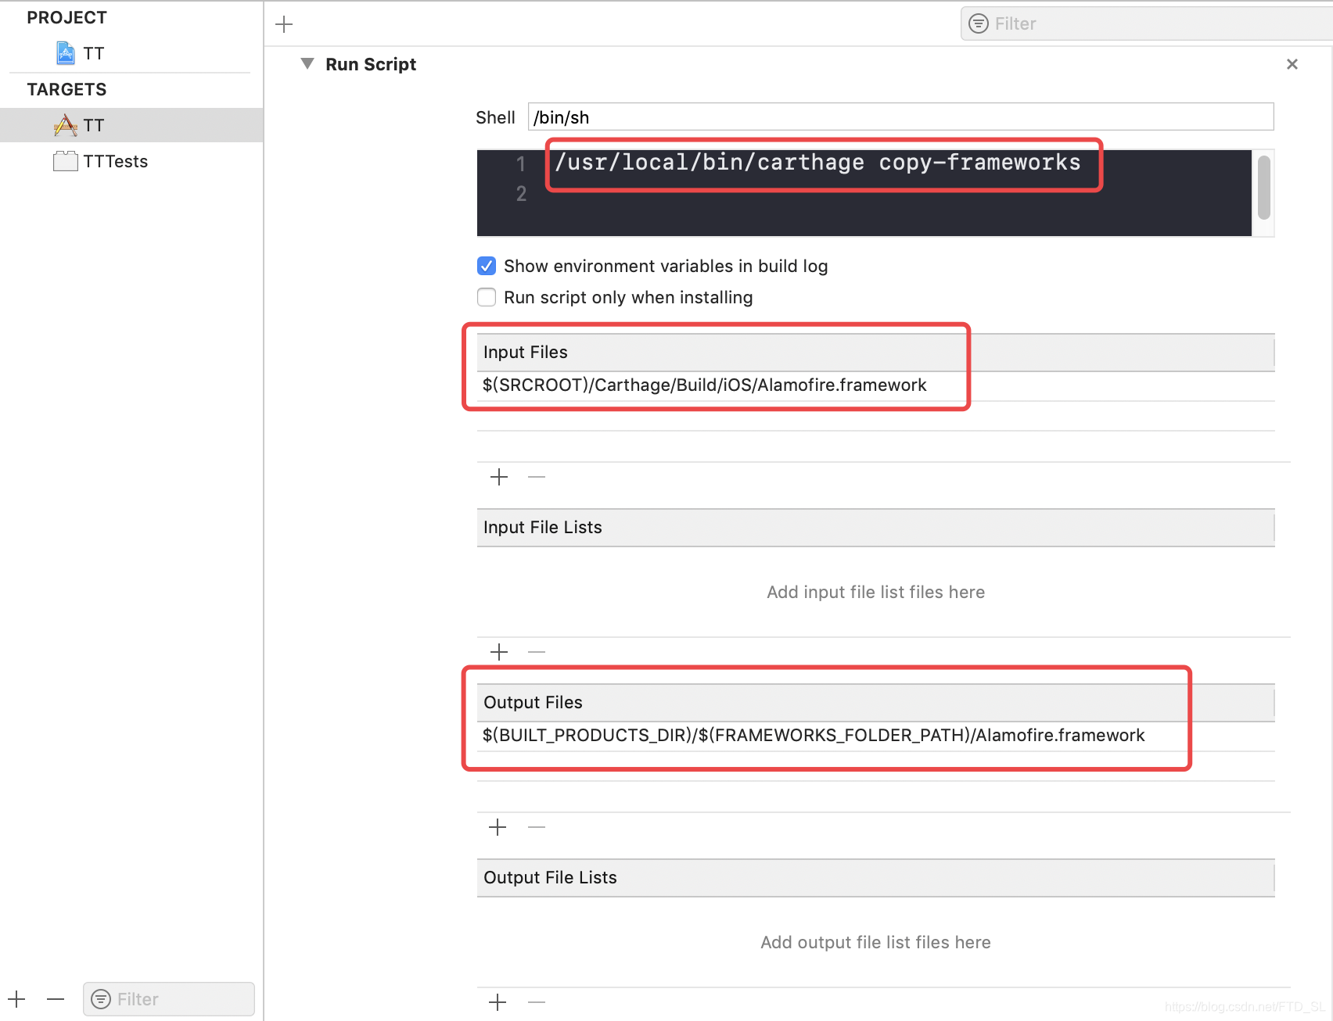This screenshot has width=1333, height=1021.
Task: Click the TT app target icon
Action: [x=66, y=125]
